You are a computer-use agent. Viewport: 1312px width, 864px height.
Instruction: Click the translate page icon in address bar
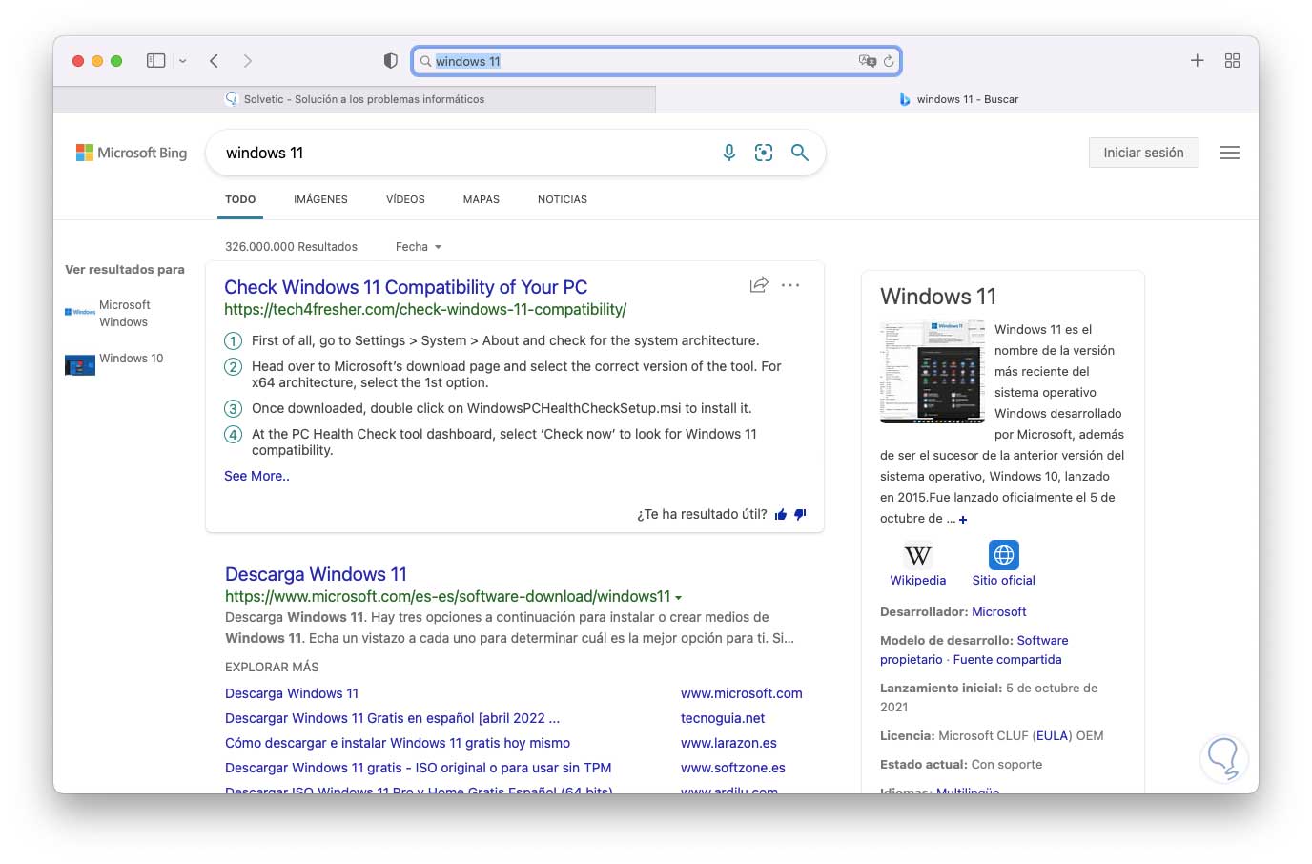(867, 61)
